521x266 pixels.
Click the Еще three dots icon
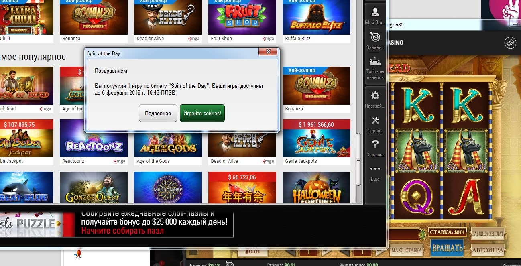click(x=375, y=169)
